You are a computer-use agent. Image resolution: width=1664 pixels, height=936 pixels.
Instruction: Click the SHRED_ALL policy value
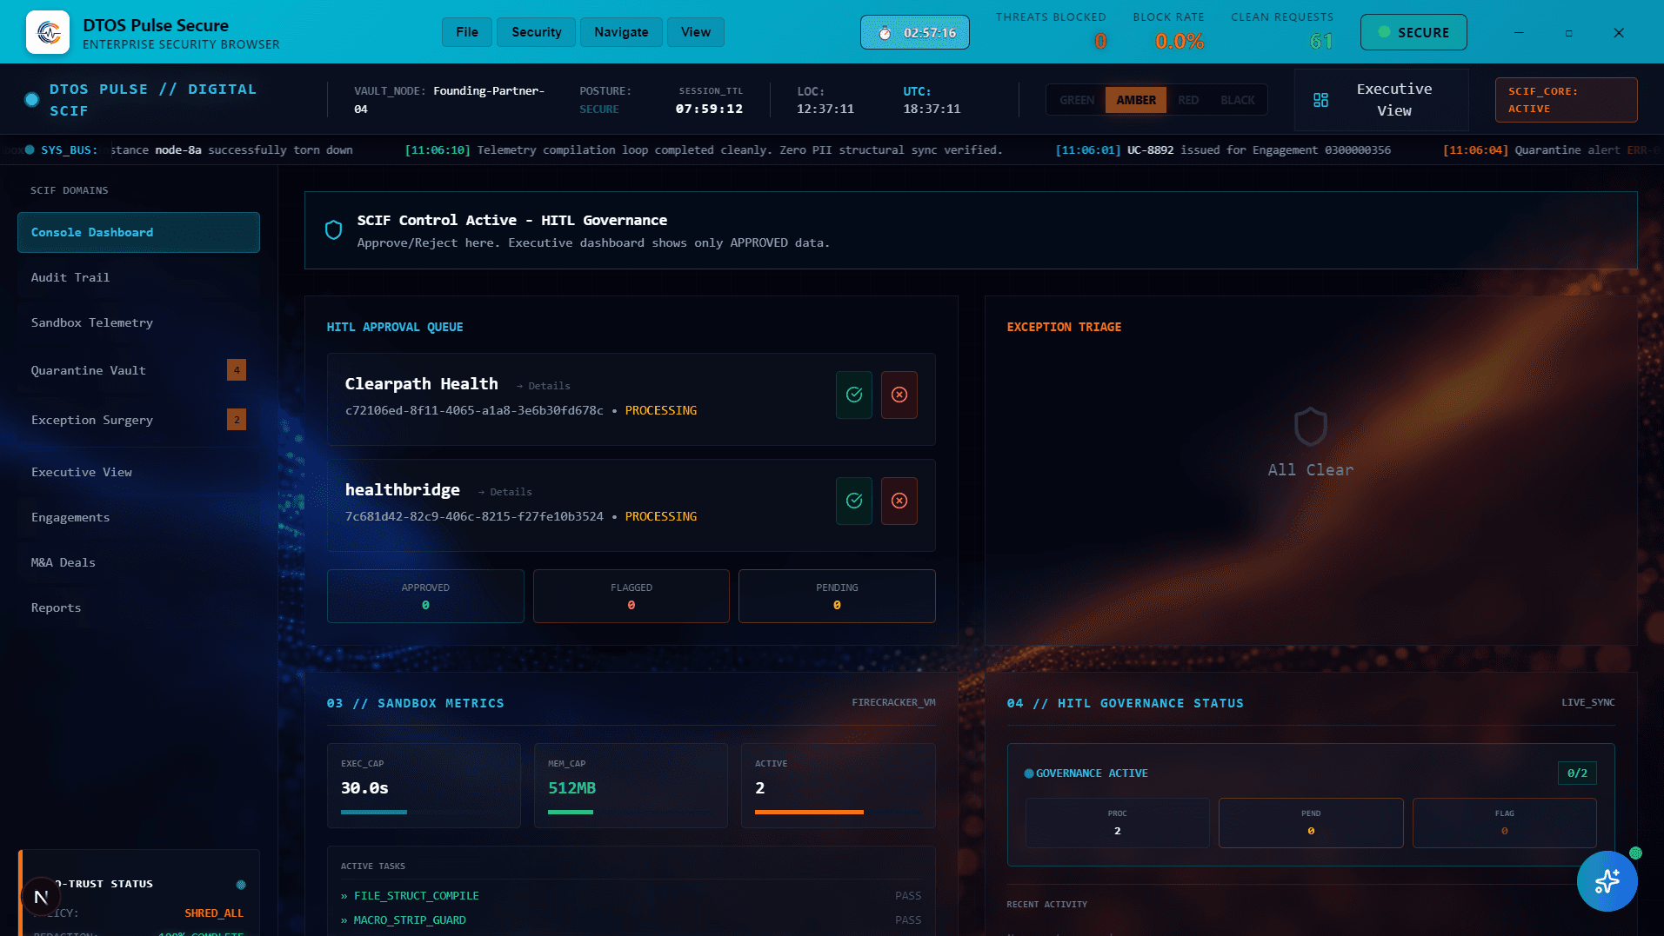(214, 913)
